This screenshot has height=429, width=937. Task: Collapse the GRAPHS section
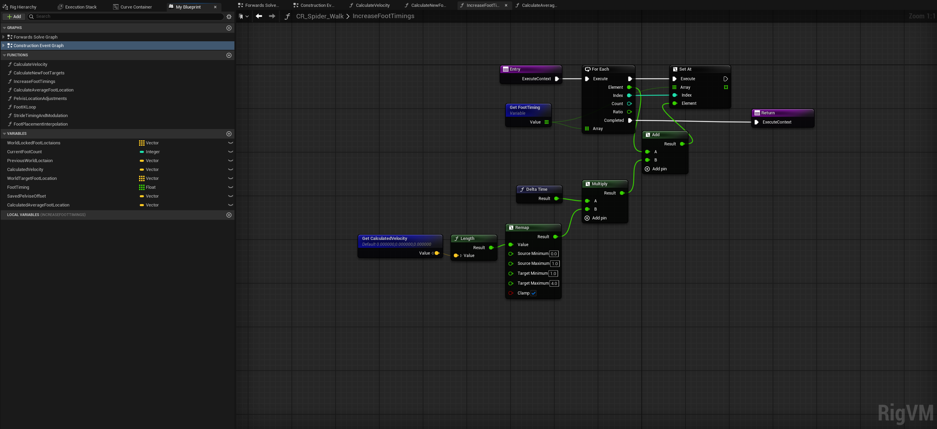(4, 28)
